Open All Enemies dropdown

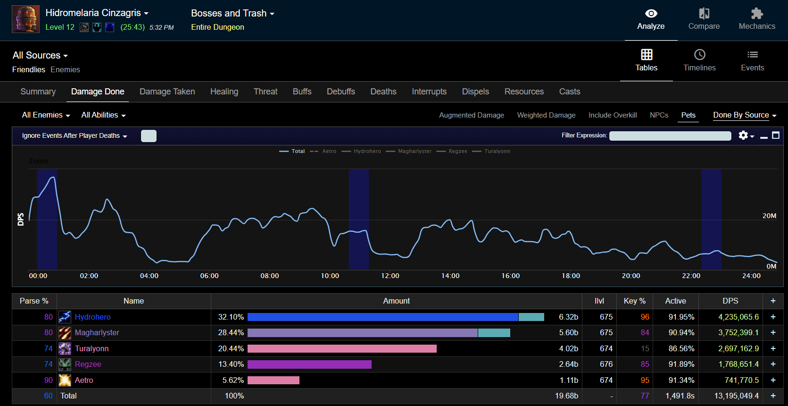[46, 115]
